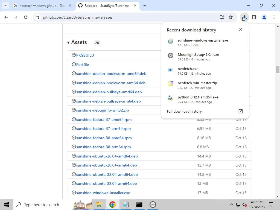Download the Portfile asset

82,65
